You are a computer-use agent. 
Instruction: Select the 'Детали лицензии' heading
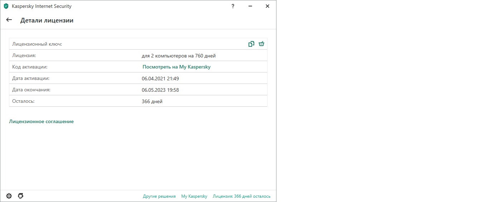coord(47,20)
